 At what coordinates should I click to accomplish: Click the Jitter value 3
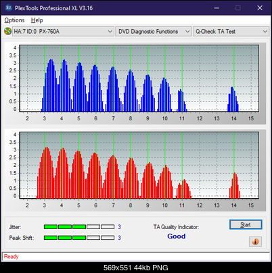[119, 227]
